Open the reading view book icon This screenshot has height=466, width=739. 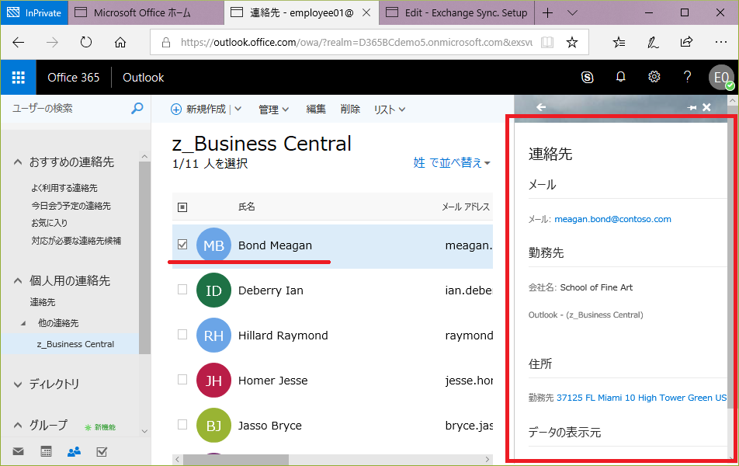[547, 43]
